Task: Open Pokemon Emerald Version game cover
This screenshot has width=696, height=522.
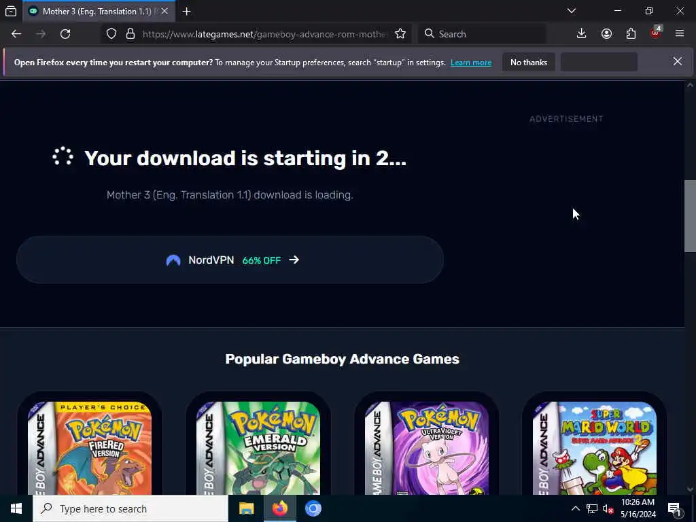Action: tap(258, 447)
